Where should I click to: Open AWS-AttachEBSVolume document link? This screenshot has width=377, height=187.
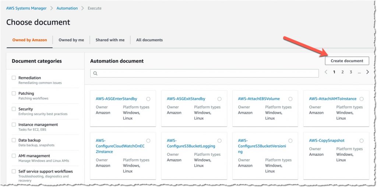coord(259,99)
